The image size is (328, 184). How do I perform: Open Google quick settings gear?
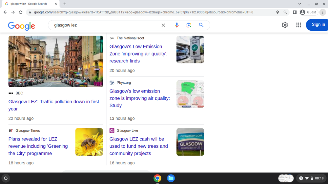(285, 25)
